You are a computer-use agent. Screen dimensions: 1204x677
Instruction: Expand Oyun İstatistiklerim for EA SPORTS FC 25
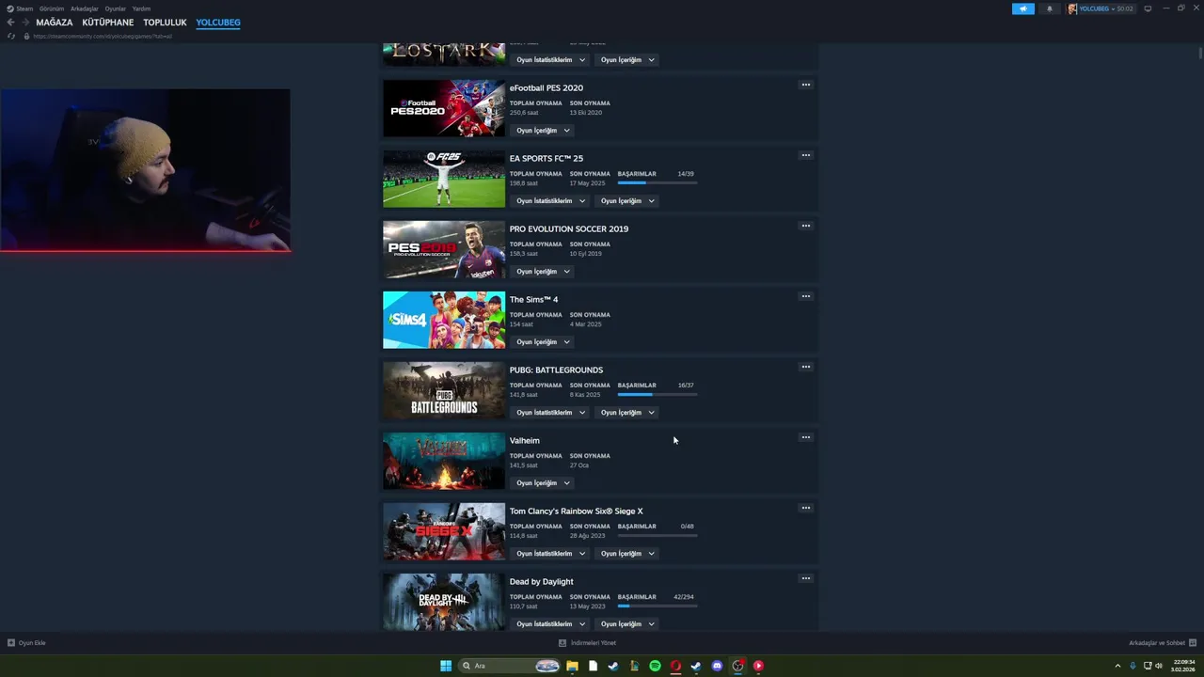coord(550,201)
